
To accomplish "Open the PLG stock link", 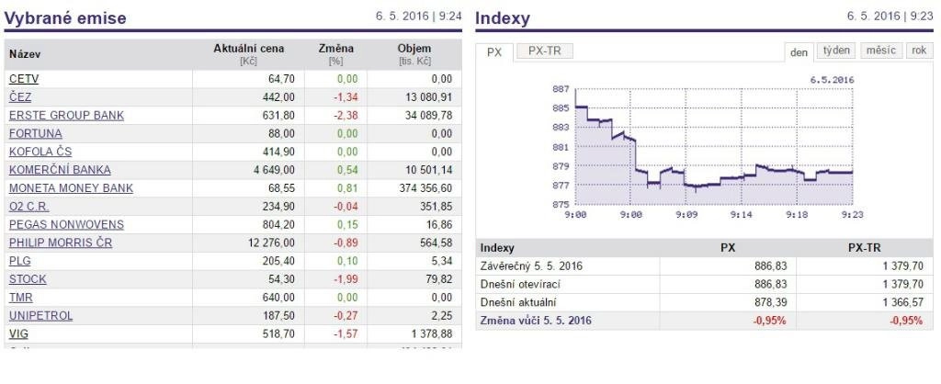I will (x=20, y=261).
